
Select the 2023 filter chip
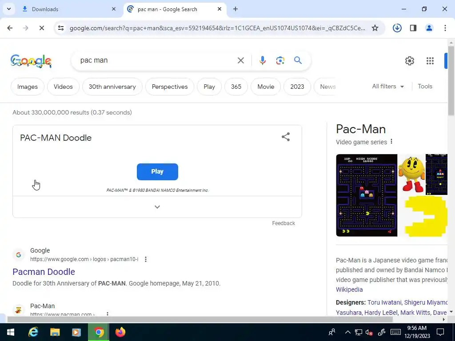pos(297,87)
